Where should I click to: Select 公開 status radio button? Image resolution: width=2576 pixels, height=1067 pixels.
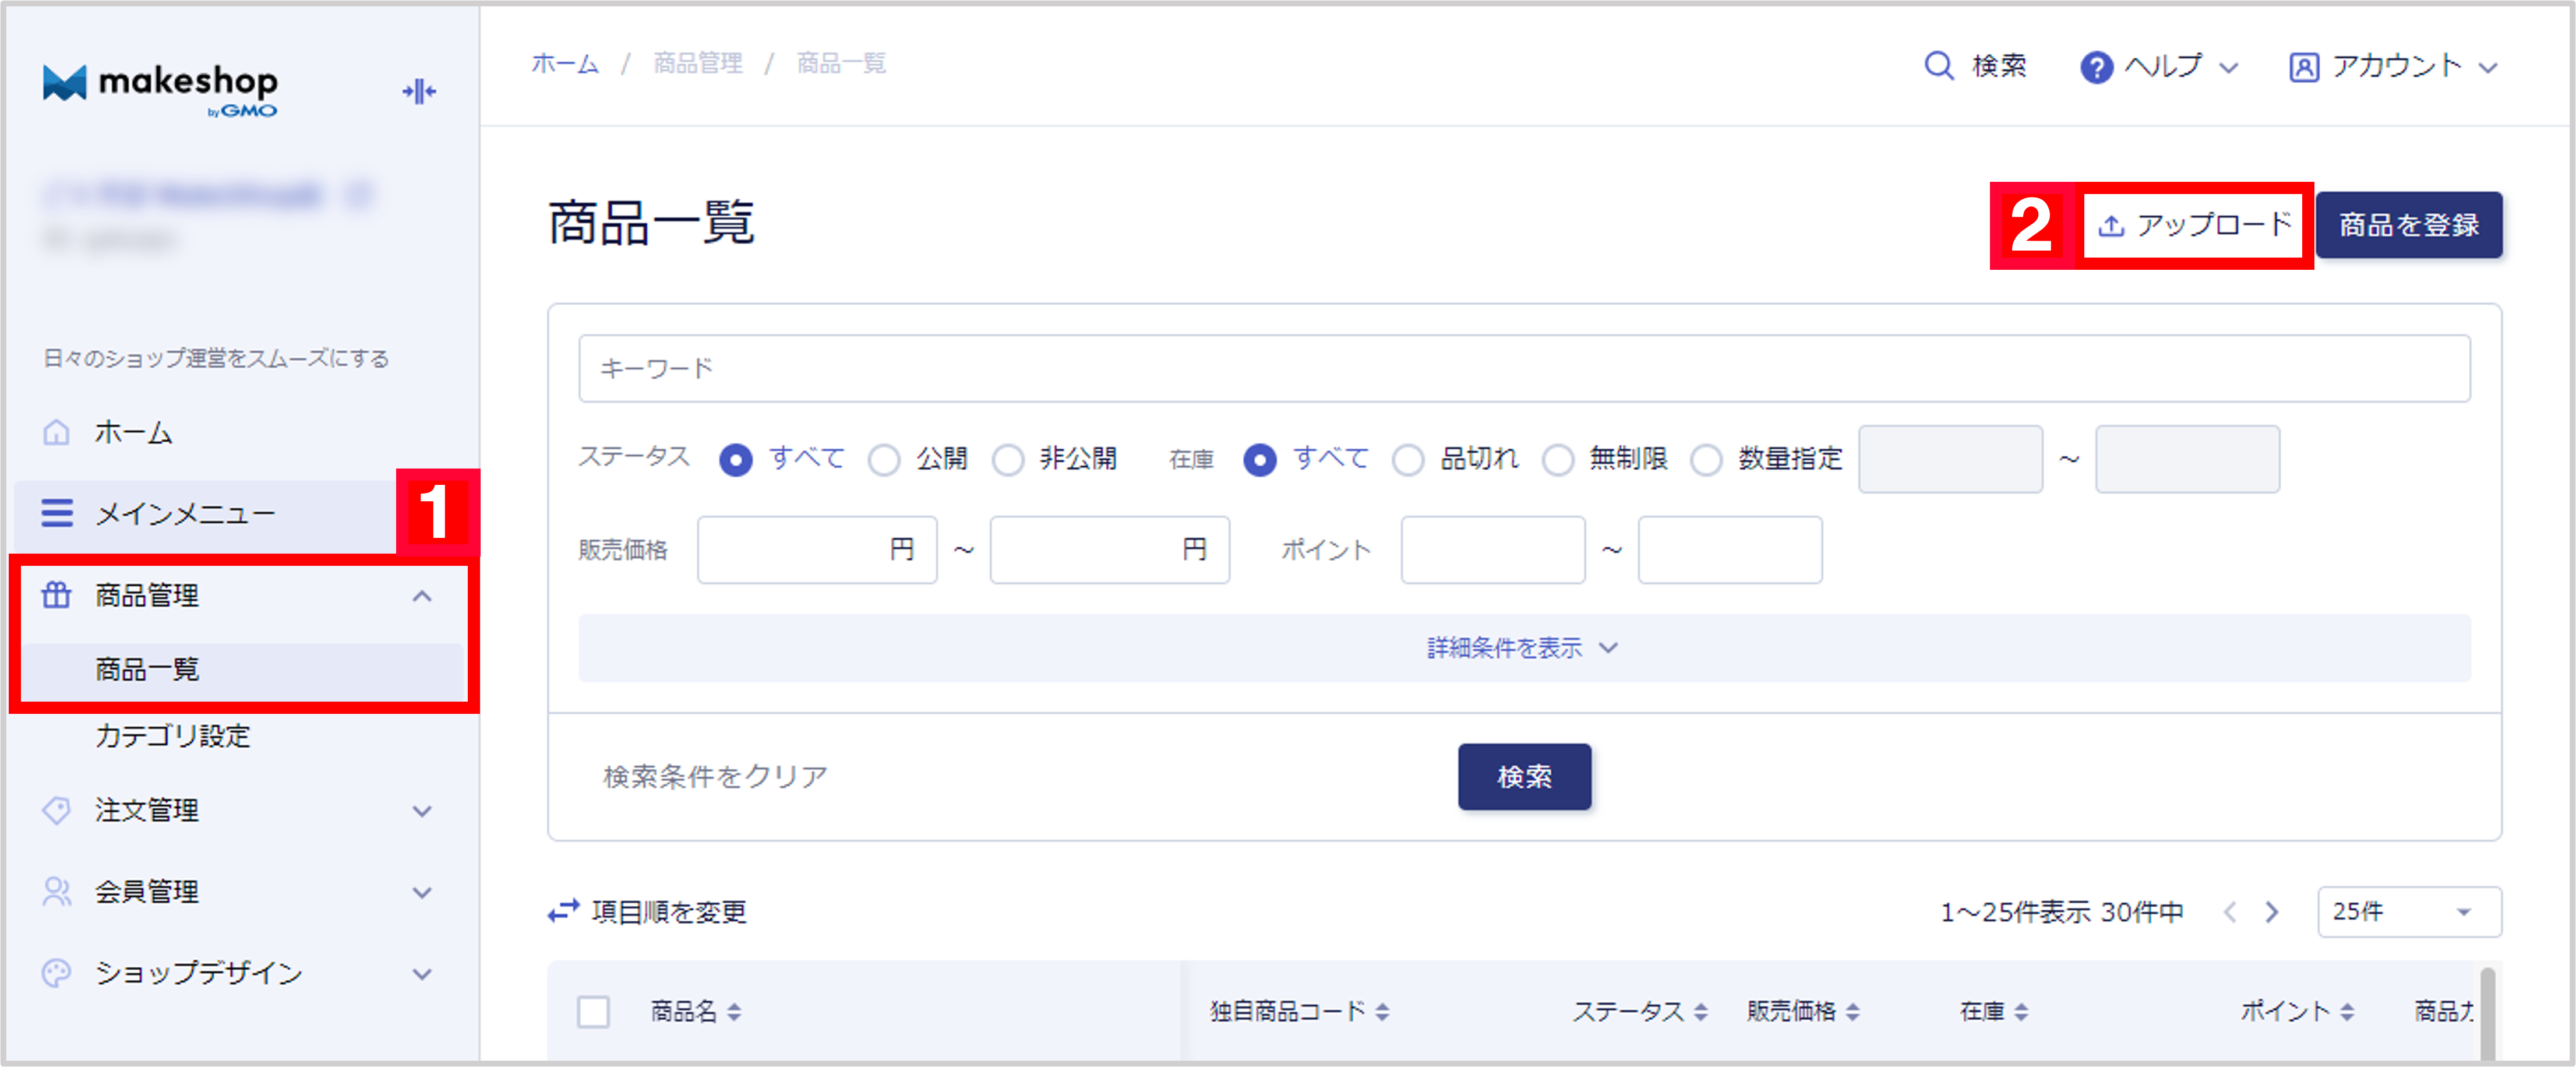(x=884, y=460)
